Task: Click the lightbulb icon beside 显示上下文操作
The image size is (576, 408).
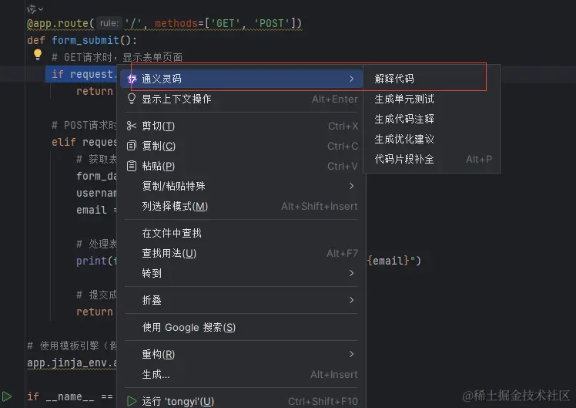Action: (132, 99)
